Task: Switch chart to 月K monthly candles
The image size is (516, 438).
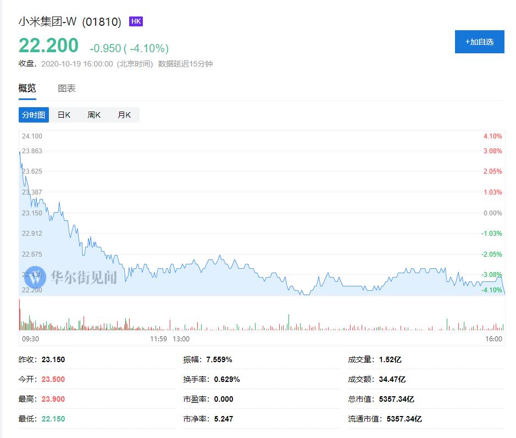Action: pos(124,115)
